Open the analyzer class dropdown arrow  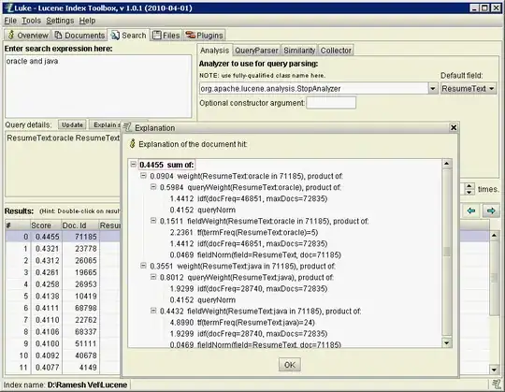click(x=433, y=88)
